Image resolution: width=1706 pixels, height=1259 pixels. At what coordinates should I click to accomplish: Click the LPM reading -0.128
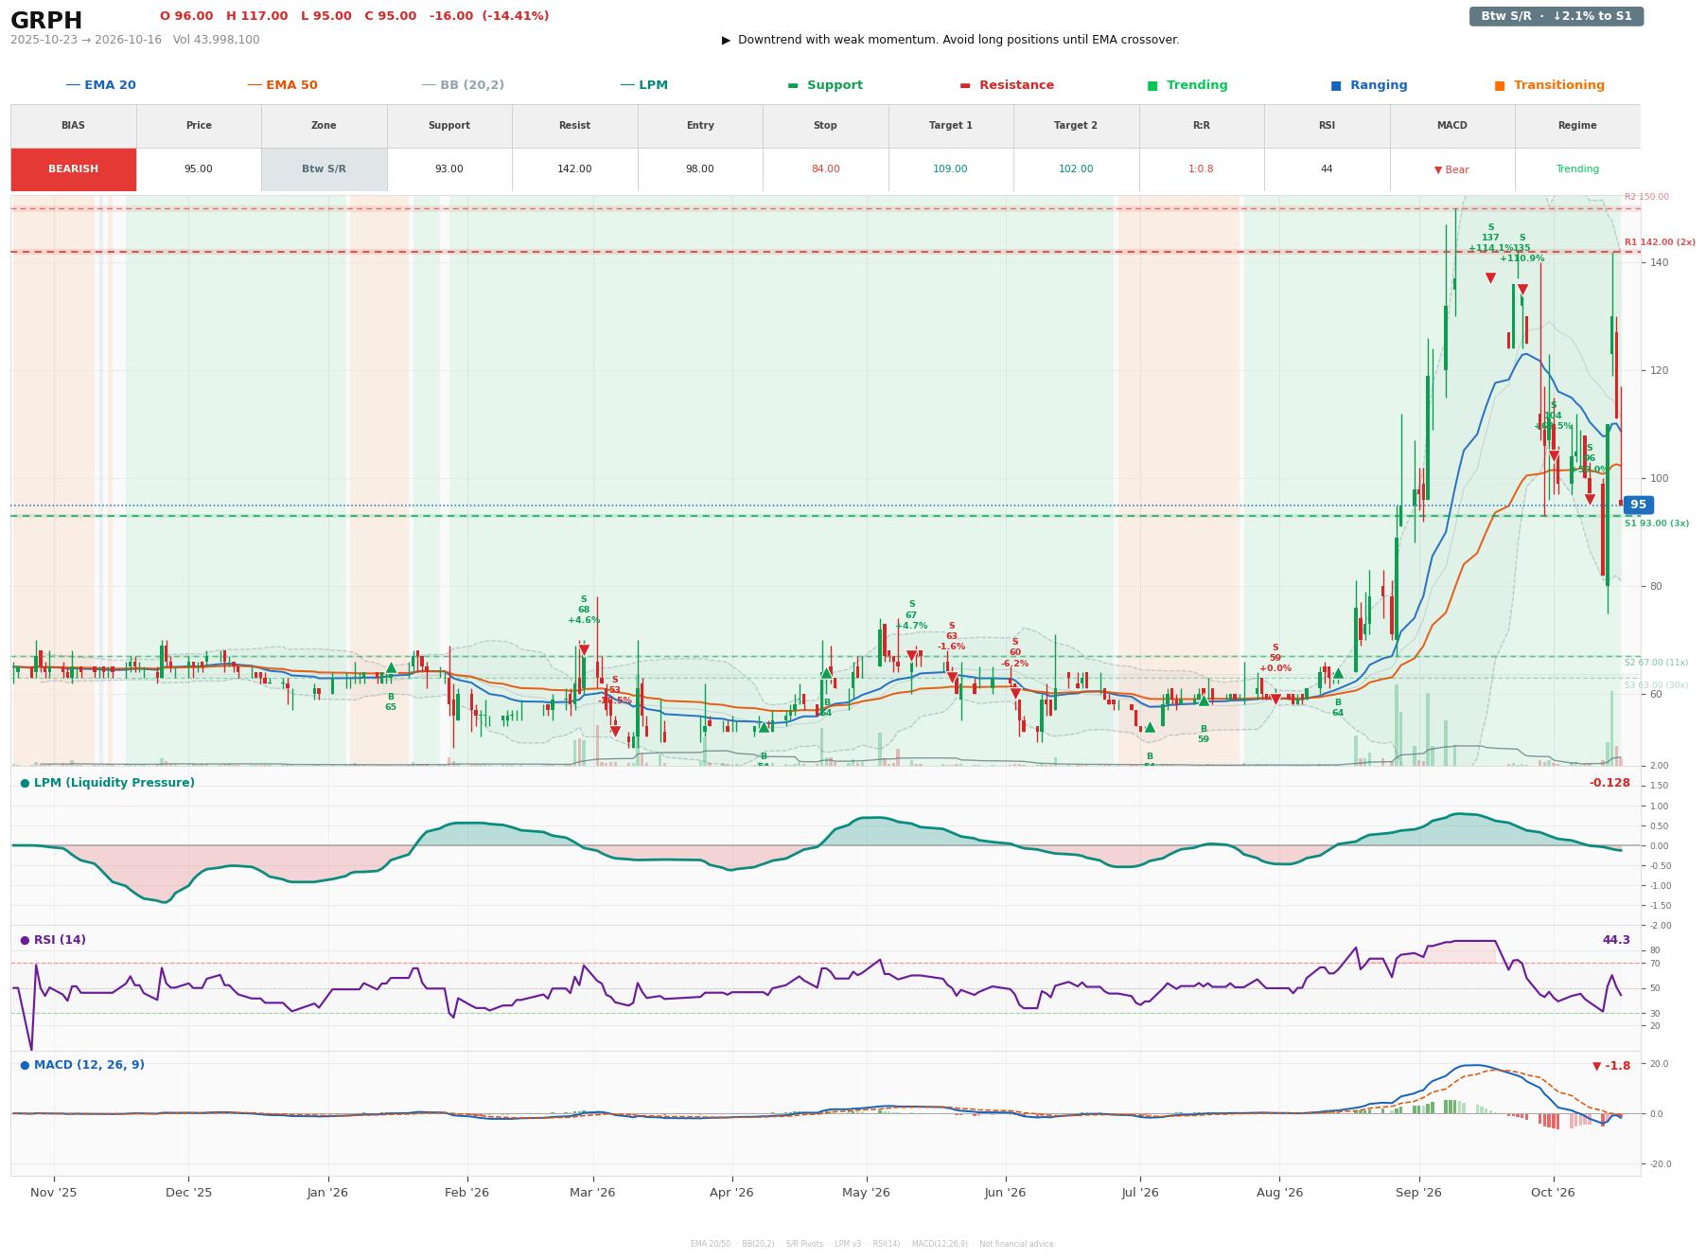(x=1609, y=783)
